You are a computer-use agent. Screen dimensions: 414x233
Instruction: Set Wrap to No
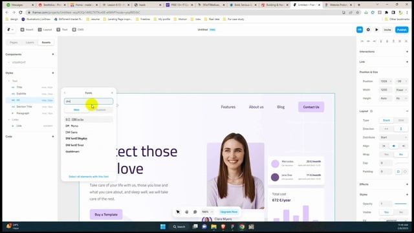coord(401,155)
